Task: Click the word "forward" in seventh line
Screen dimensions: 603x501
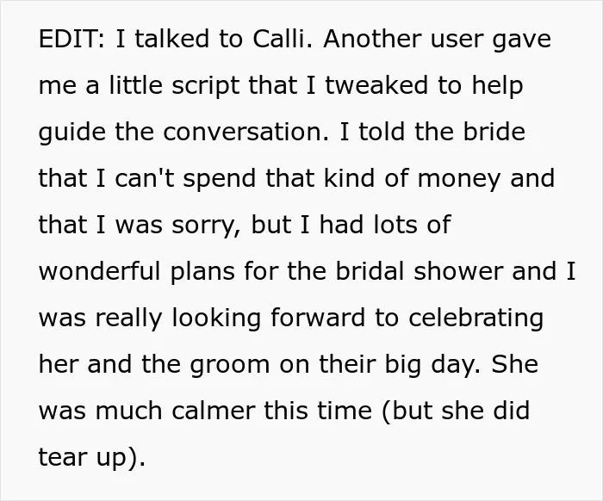Action: coord(318,318)
